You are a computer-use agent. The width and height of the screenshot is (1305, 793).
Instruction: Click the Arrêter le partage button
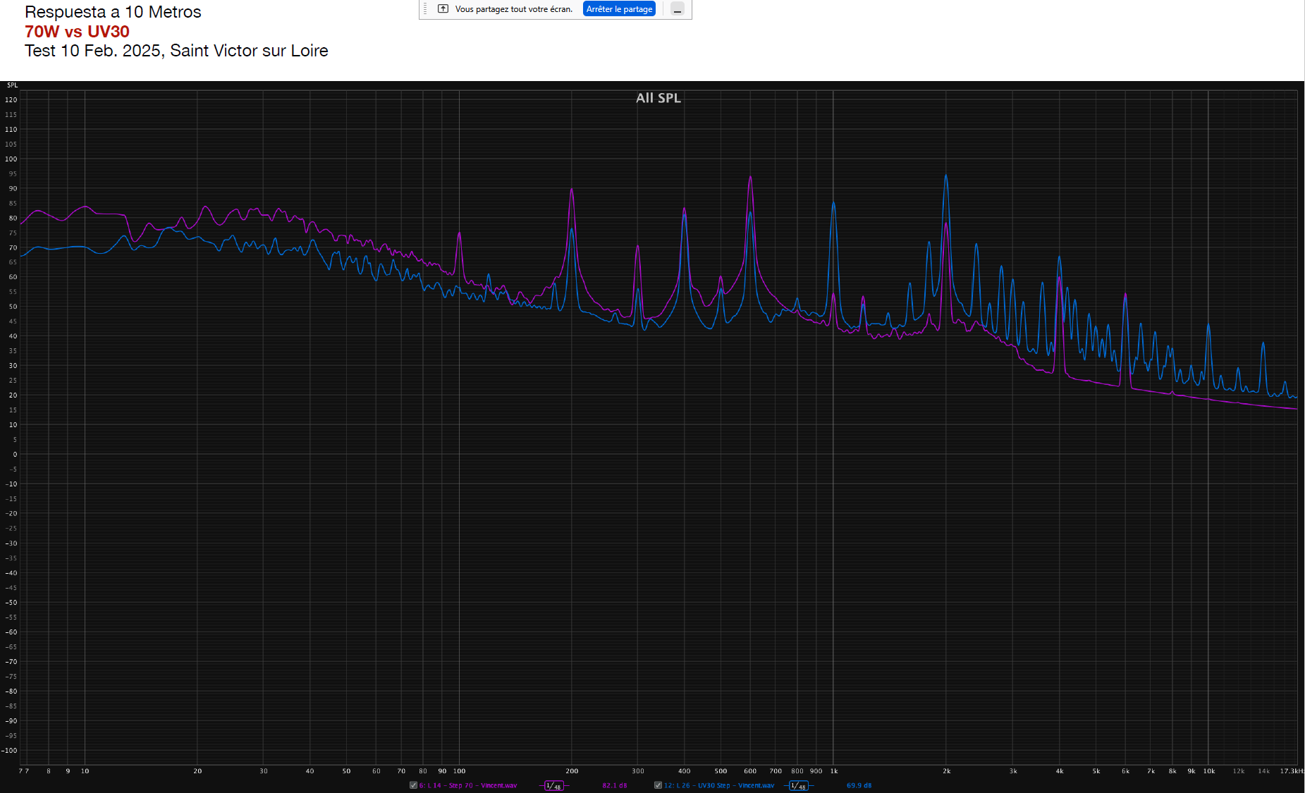619,9
